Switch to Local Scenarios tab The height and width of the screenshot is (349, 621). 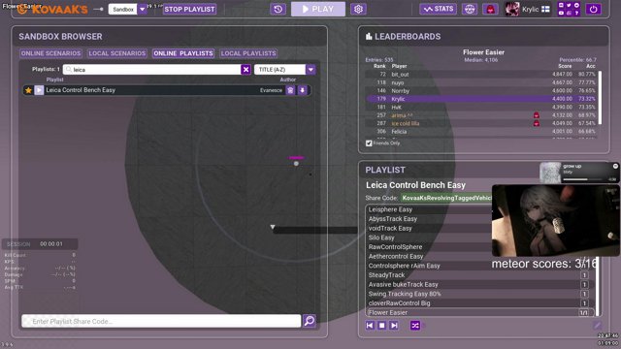pyautogui.click(x=117, y=53)
